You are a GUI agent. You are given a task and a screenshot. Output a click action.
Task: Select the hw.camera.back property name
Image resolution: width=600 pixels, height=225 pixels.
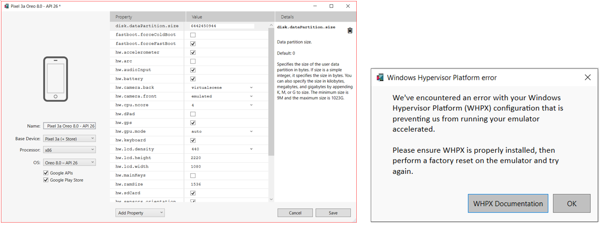[135, 88]
